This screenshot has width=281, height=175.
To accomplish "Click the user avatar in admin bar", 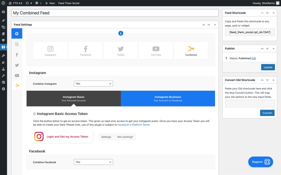I will pyautogui.click(x=278, y=3).
